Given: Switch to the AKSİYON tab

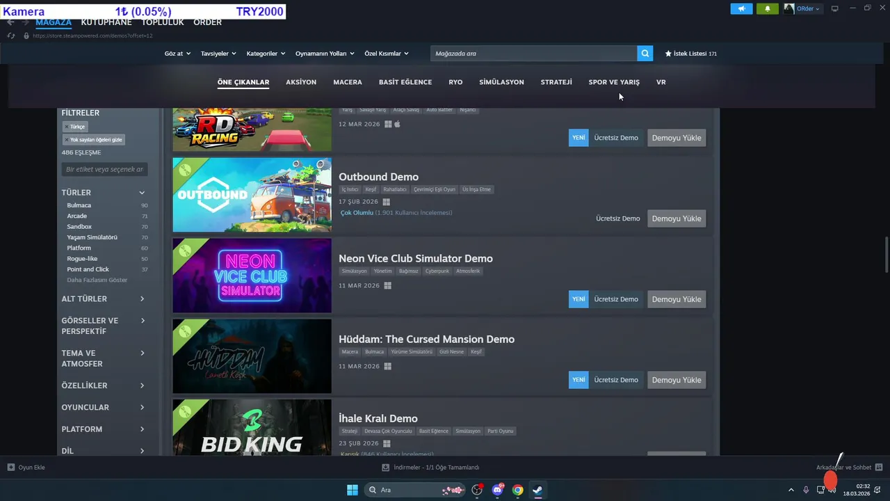Looking at the screenshot, I should click(301, 82).
